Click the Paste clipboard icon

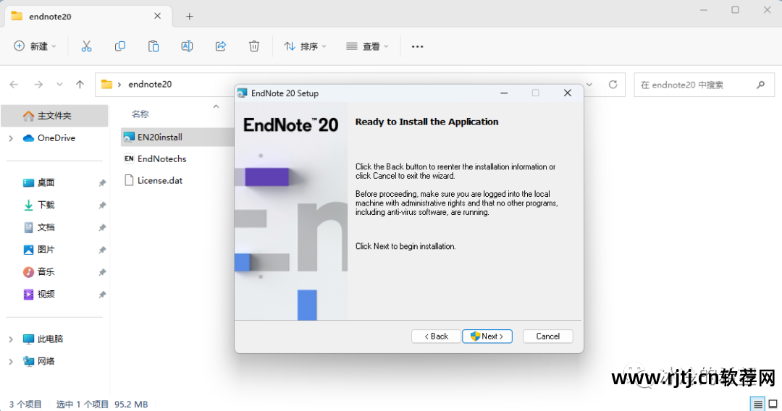(153, 46)
